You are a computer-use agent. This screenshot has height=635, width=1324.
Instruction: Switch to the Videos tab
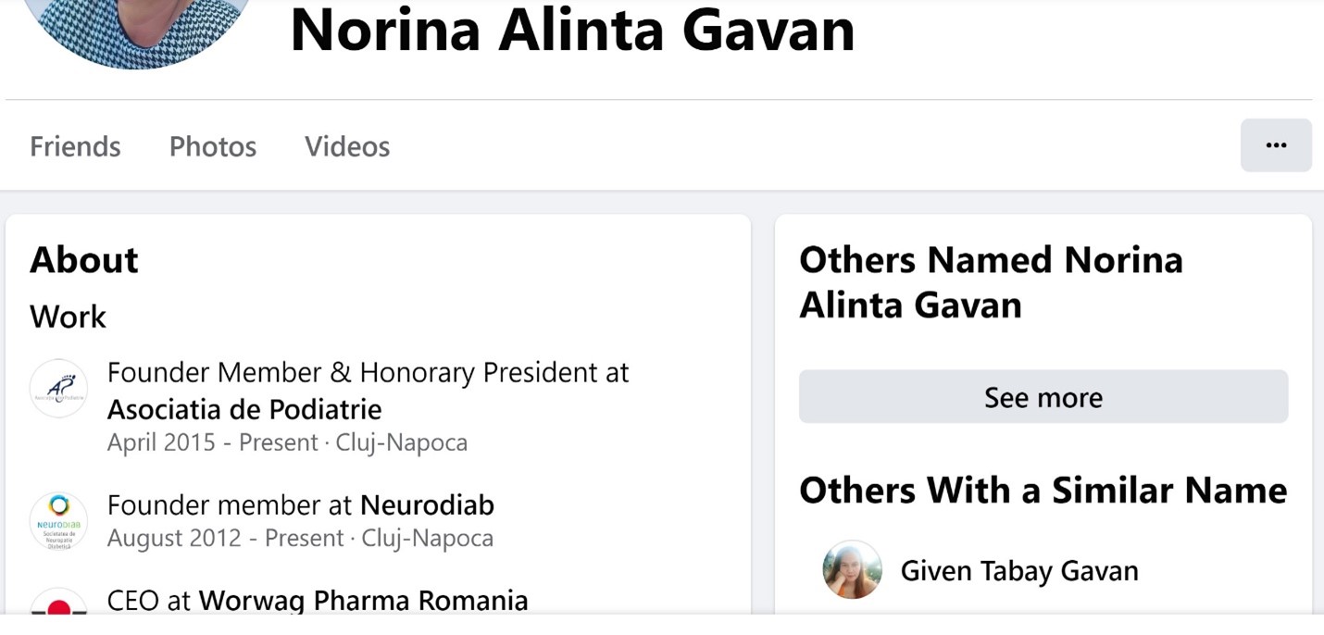347,146
